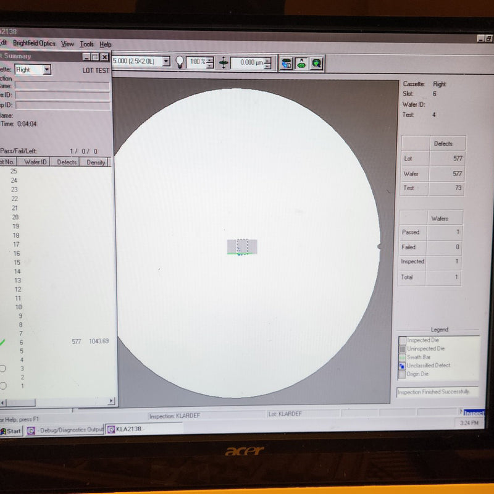The image size is (494, 494).
Task: Open the View menu
Action: [67, 44]
